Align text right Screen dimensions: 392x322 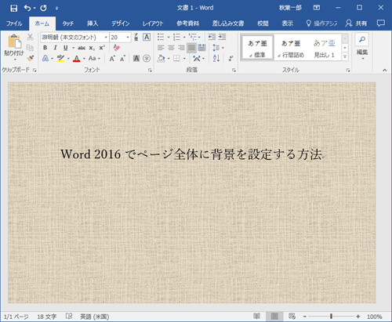click(x=181, y=48)
